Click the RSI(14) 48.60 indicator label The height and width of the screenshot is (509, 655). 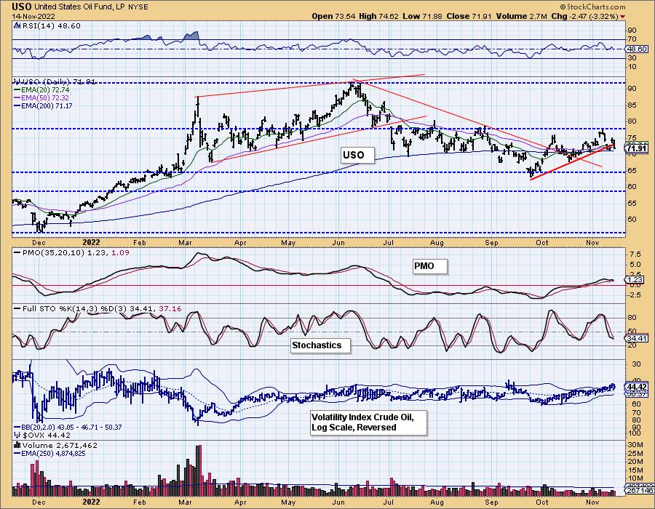pos(50,25)
